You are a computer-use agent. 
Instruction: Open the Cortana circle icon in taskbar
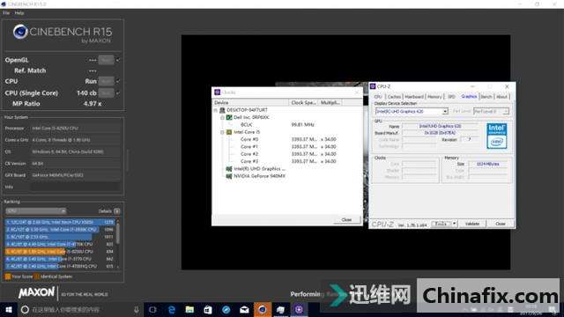tap(25, 309)
